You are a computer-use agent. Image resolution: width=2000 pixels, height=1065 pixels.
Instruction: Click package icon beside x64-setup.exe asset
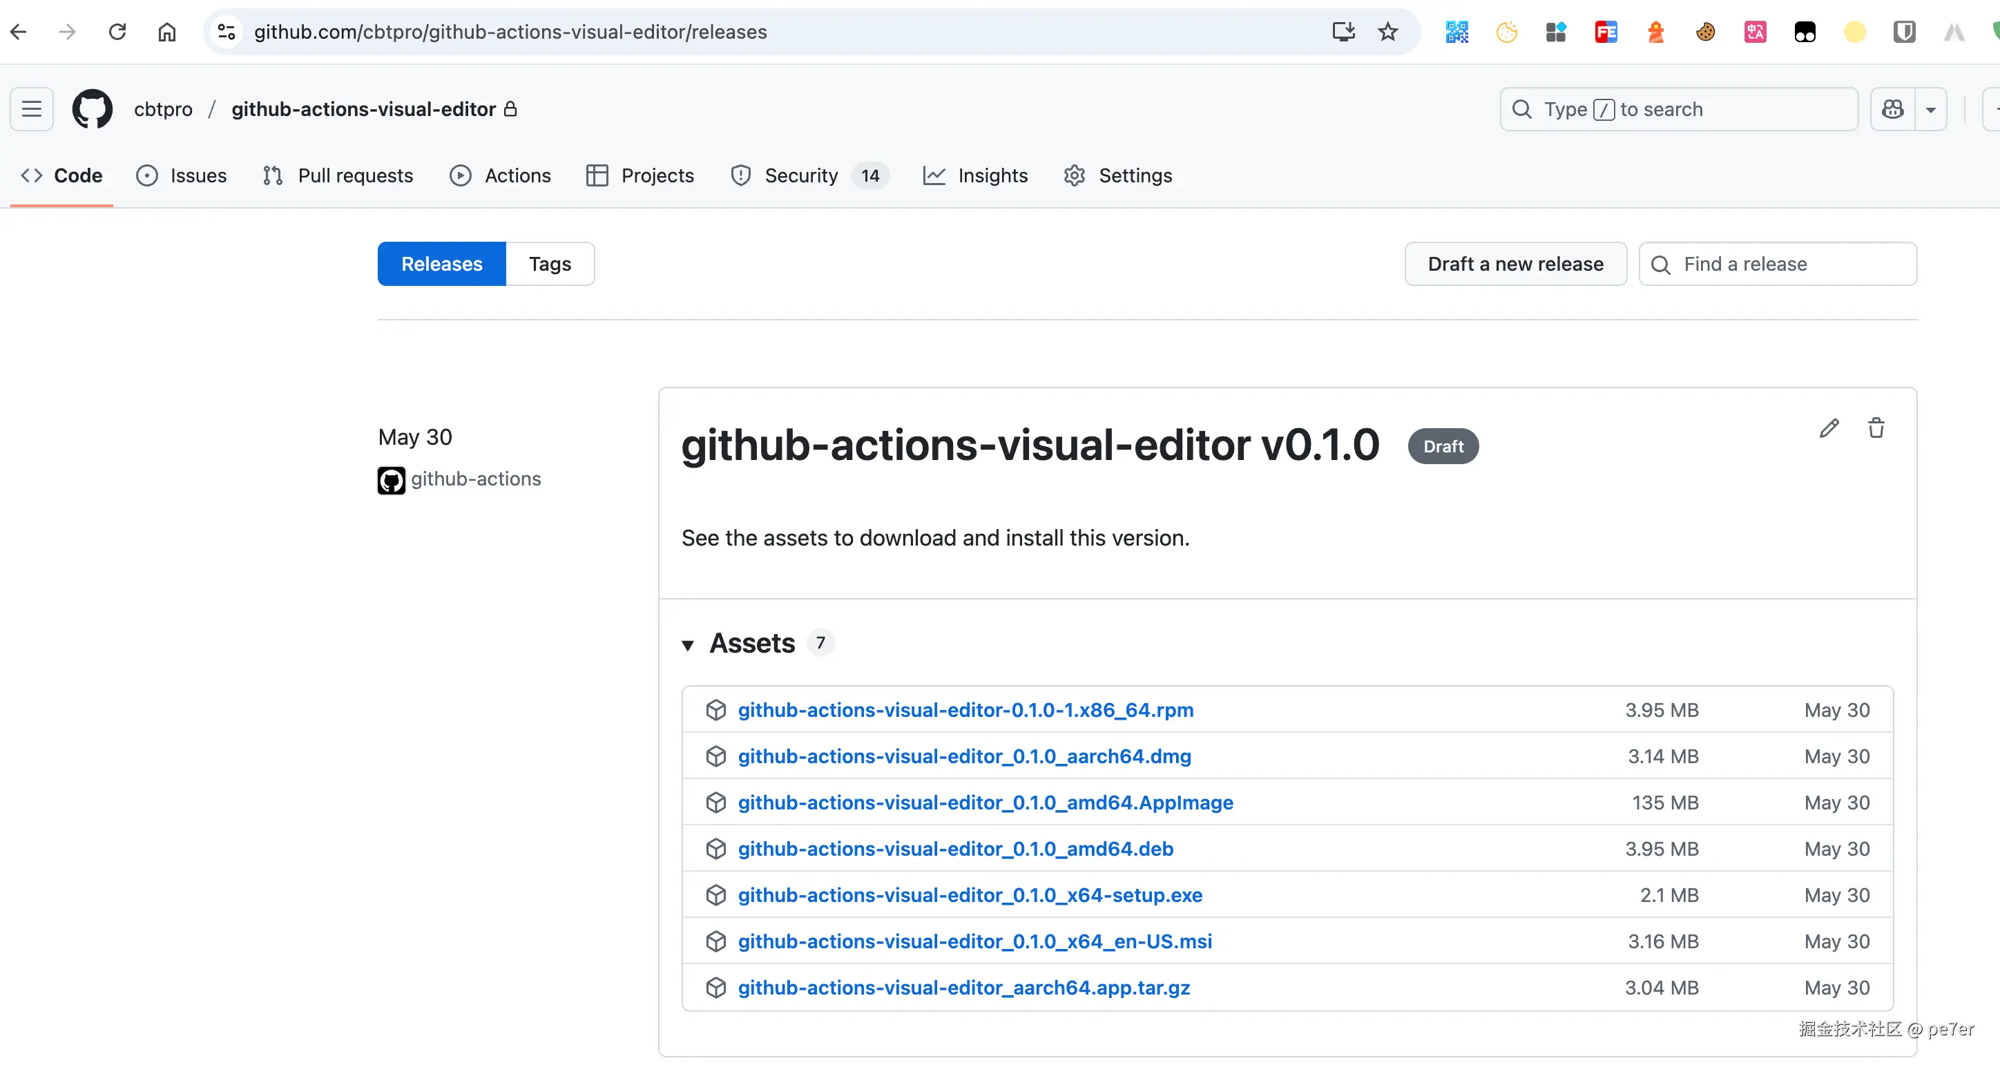(x=716, y=895)
